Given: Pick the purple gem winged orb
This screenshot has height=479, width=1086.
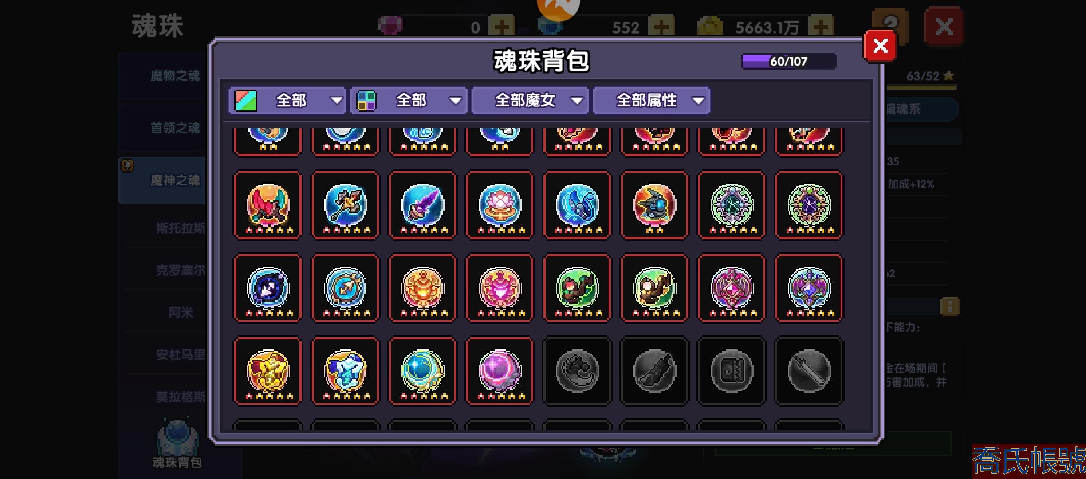Looking at the screenshot, I should [809, 288].
